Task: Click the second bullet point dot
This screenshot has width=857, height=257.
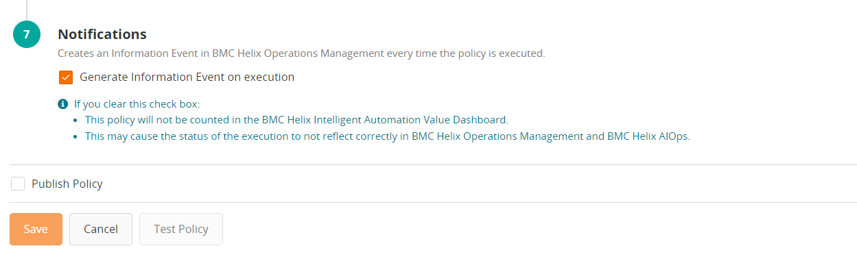Action: pyautogui.click(x=76, y=136)
